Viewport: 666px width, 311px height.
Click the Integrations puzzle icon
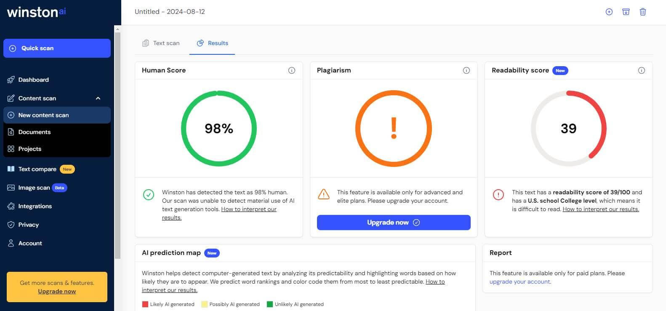coord(11,206)
